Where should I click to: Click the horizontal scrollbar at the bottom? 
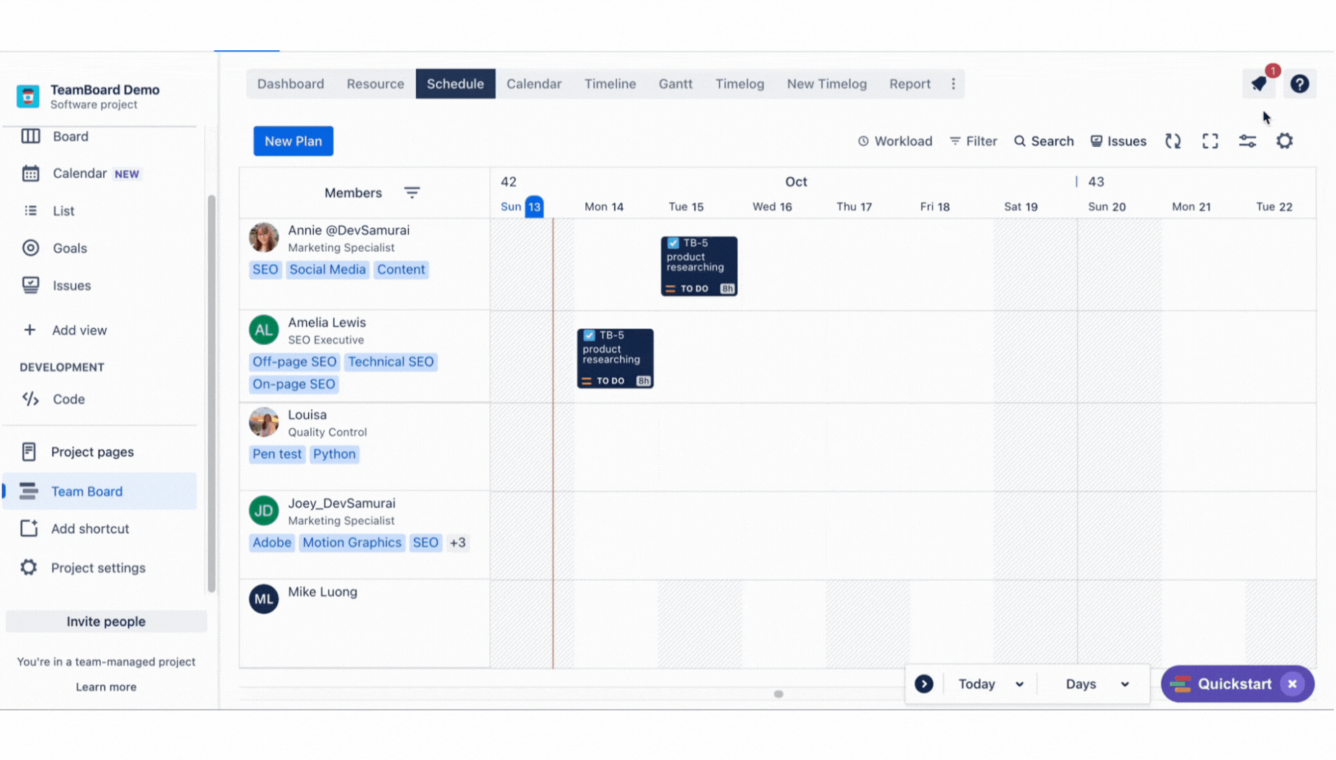pyautogui.click(x=778, y=694)
